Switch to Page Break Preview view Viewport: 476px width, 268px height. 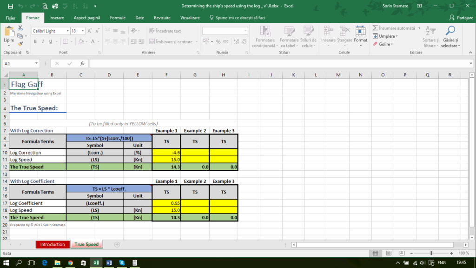tap(398, 253)
